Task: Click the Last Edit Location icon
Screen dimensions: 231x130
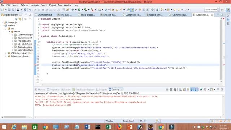Action: point(175,10)
